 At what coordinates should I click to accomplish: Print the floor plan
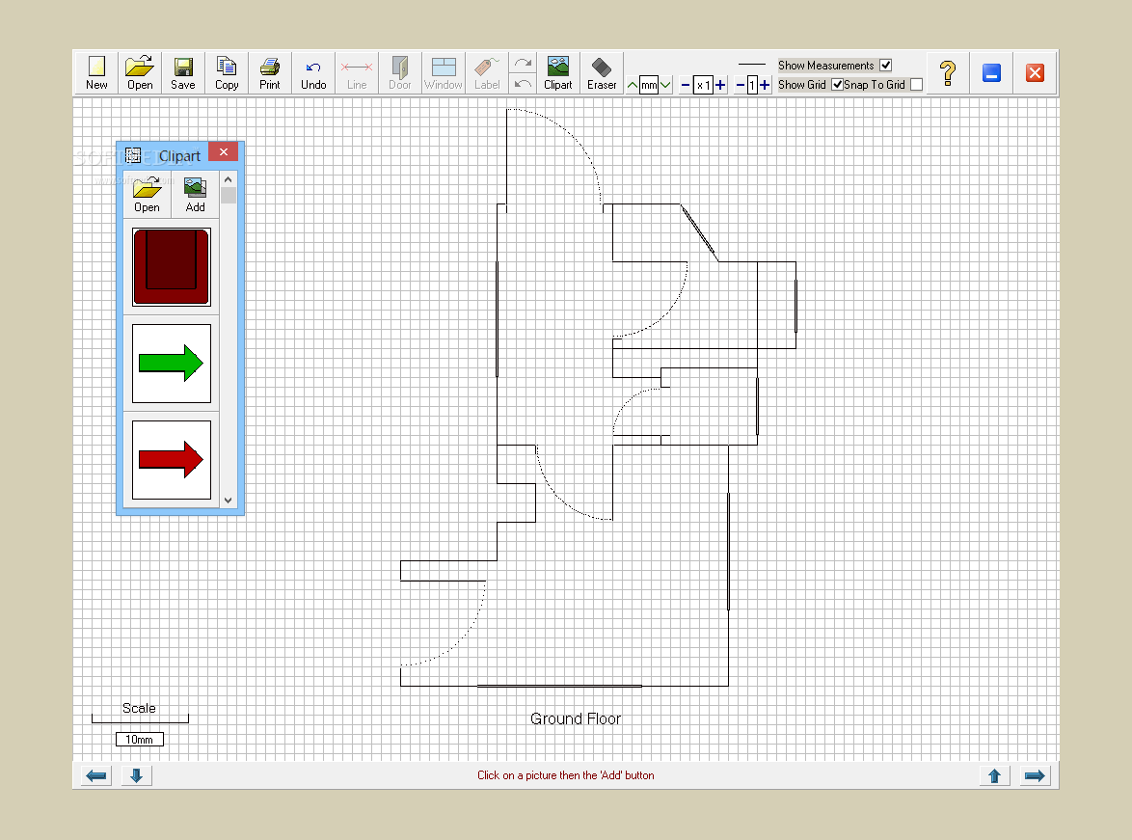[x=270, y=73]
